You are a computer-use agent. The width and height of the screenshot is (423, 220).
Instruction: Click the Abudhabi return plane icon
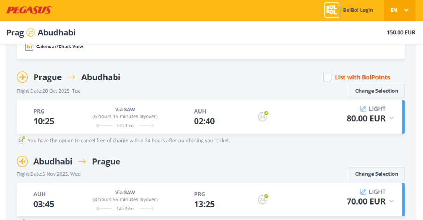click(22, 161)
